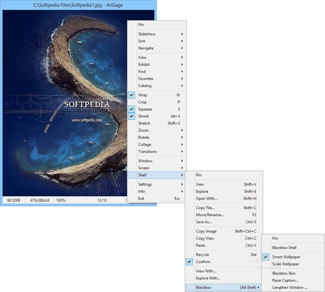Choose Explore in Shell submenu

[x=224, y=191]
